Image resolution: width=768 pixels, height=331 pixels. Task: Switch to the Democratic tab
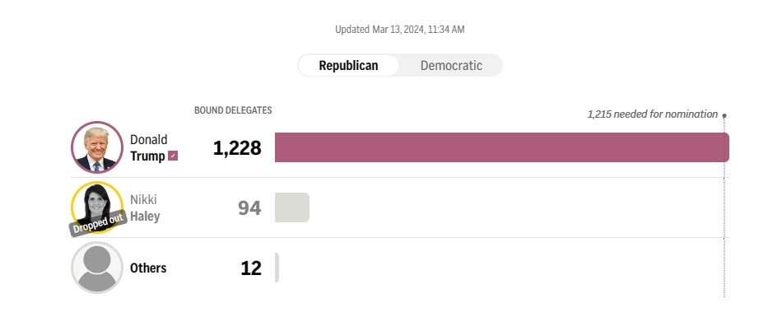point(451,66)
